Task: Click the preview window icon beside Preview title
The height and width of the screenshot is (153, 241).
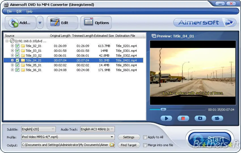Action: coord(154,36)
